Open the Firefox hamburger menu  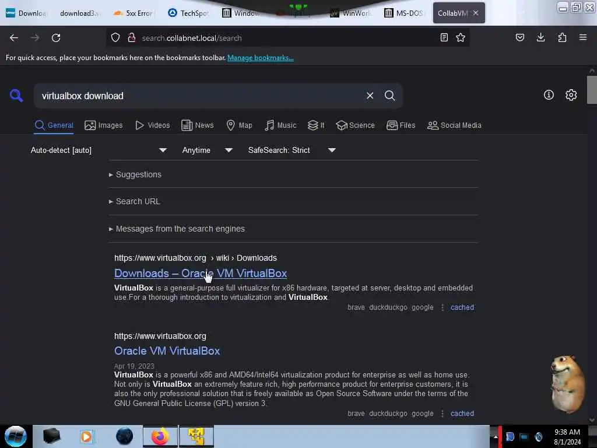(x=583, y=37)
